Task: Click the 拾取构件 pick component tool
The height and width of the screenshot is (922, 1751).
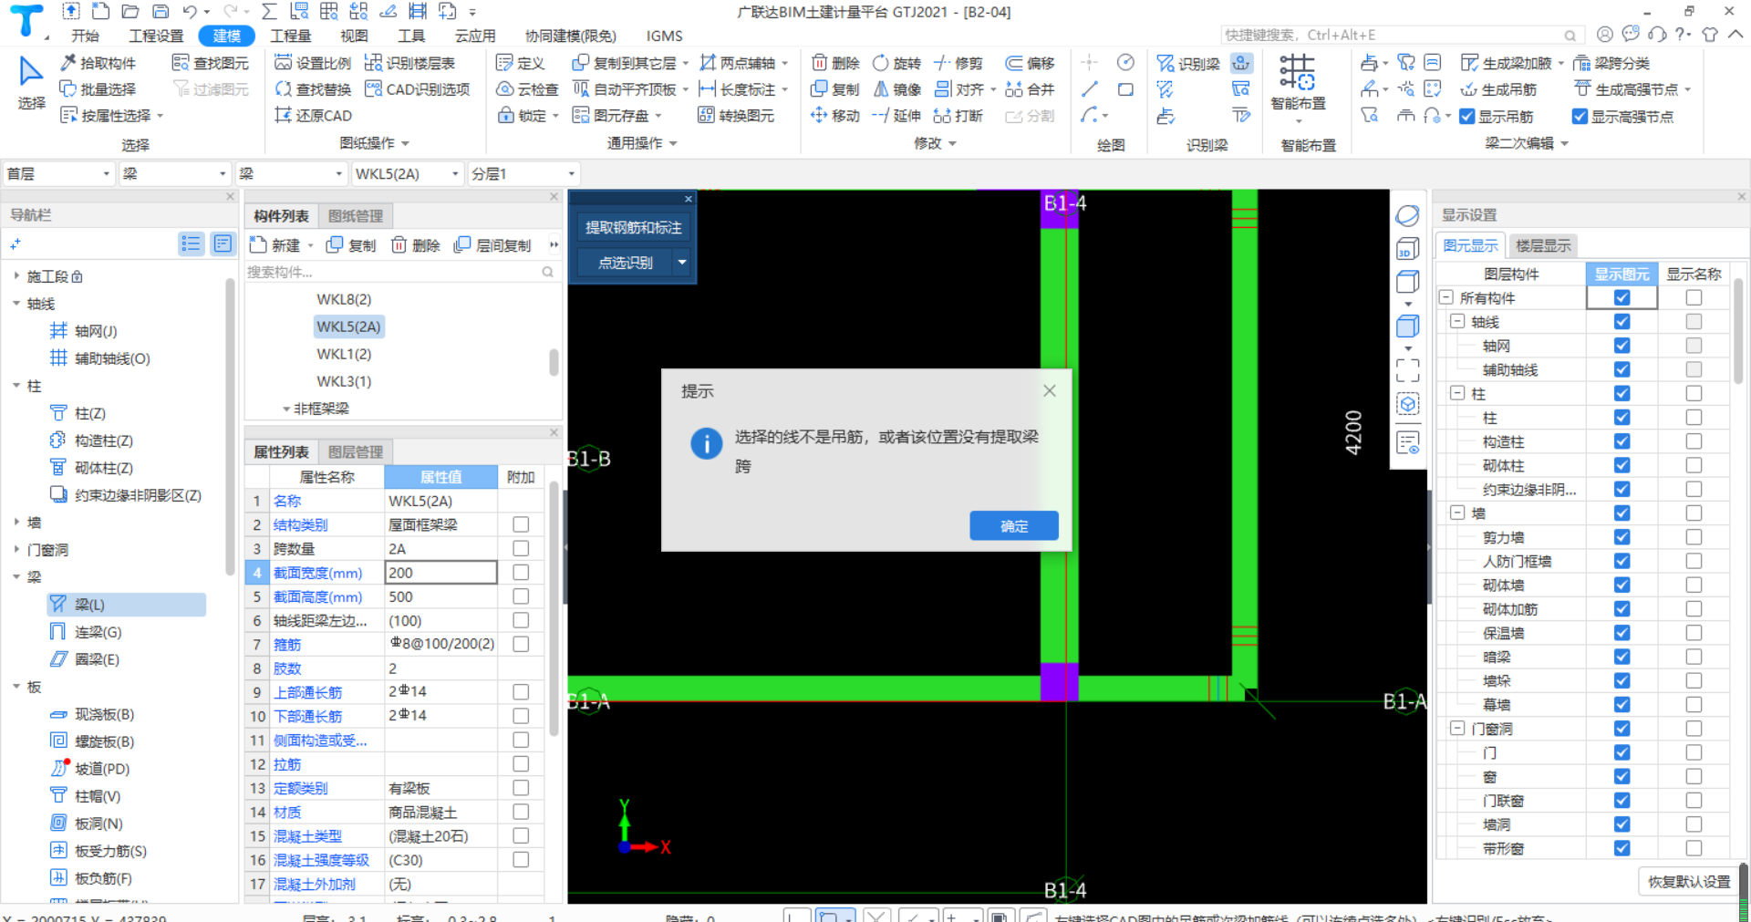Action: (98, 63)
